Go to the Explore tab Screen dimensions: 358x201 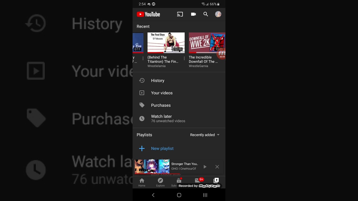(160, 182)
